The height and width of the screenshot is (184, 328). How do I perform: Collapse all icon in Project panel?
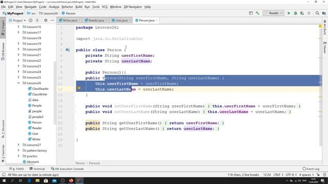pyautogui.click(x=37, y=20)
